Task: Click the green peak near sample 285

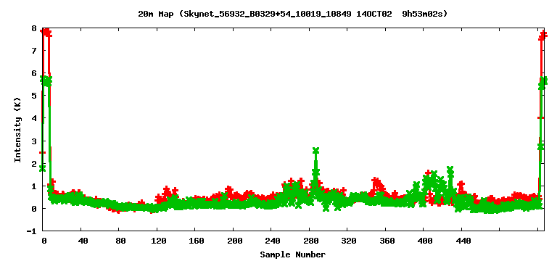Action: point(315,151)
